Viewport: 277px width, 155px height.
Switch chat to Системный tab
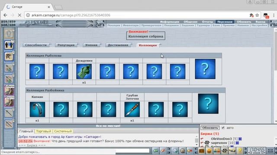pyautogui.click(x=63, y=131)
